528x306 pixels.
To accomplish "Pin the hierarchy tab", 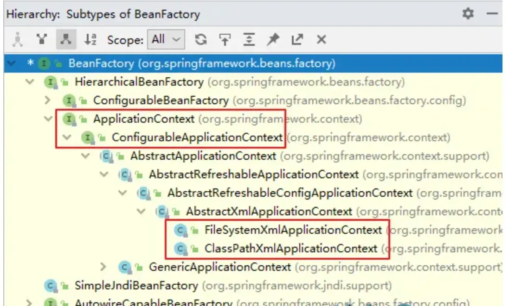I will click(x=272, y=40).
